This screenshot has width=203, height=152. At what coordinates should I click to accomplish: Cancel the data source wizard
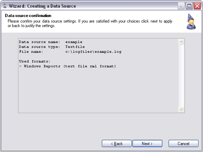pos(184,143)
